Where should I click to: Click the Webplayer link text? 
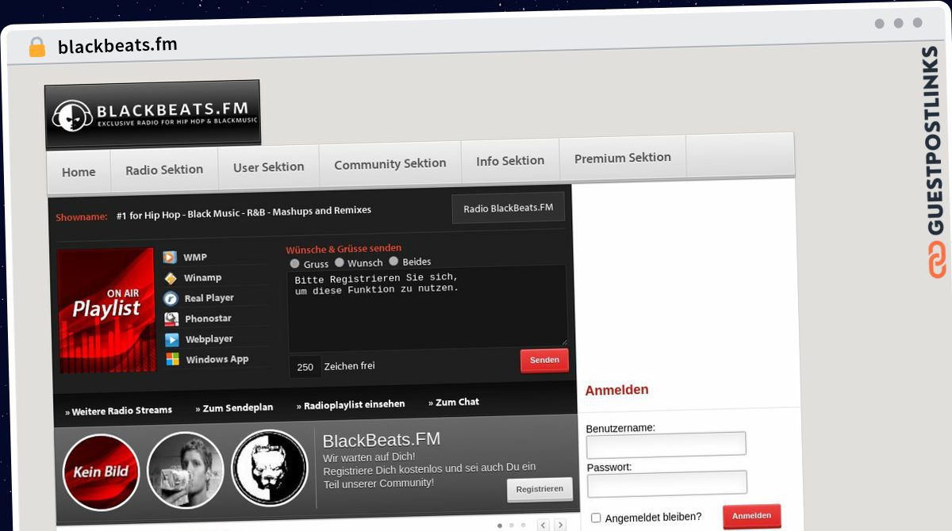(209, 339)
